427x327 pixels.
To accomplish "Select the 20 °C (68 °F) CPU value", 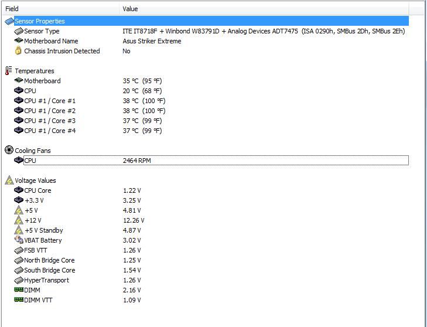I will [142, 91].
